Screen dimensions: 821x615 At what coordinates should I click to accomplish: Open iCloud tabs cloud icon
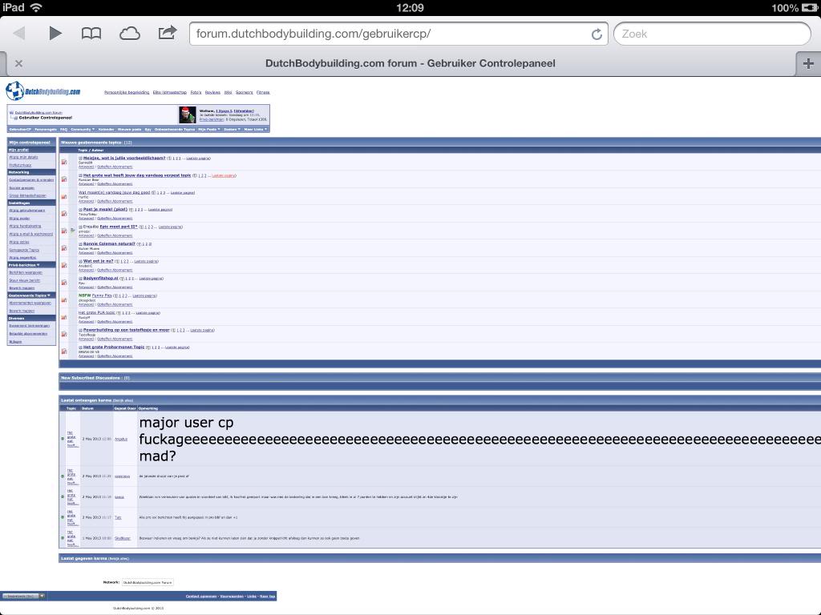(129, 34)
